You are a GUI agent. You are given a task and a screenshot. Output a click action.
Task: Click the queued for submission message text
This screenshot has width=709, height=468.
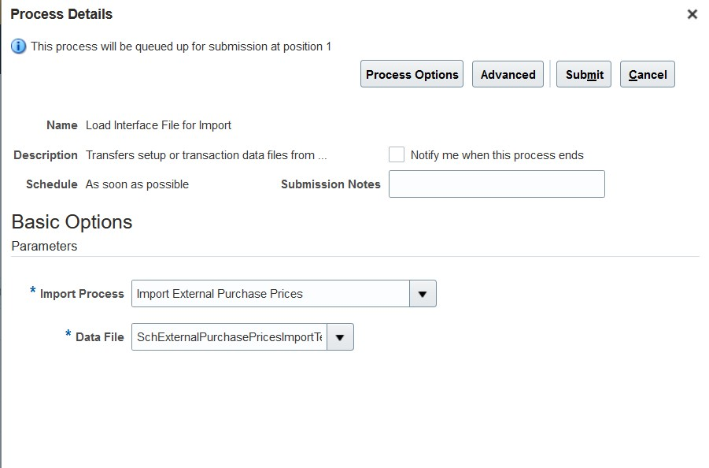[181, 46]
